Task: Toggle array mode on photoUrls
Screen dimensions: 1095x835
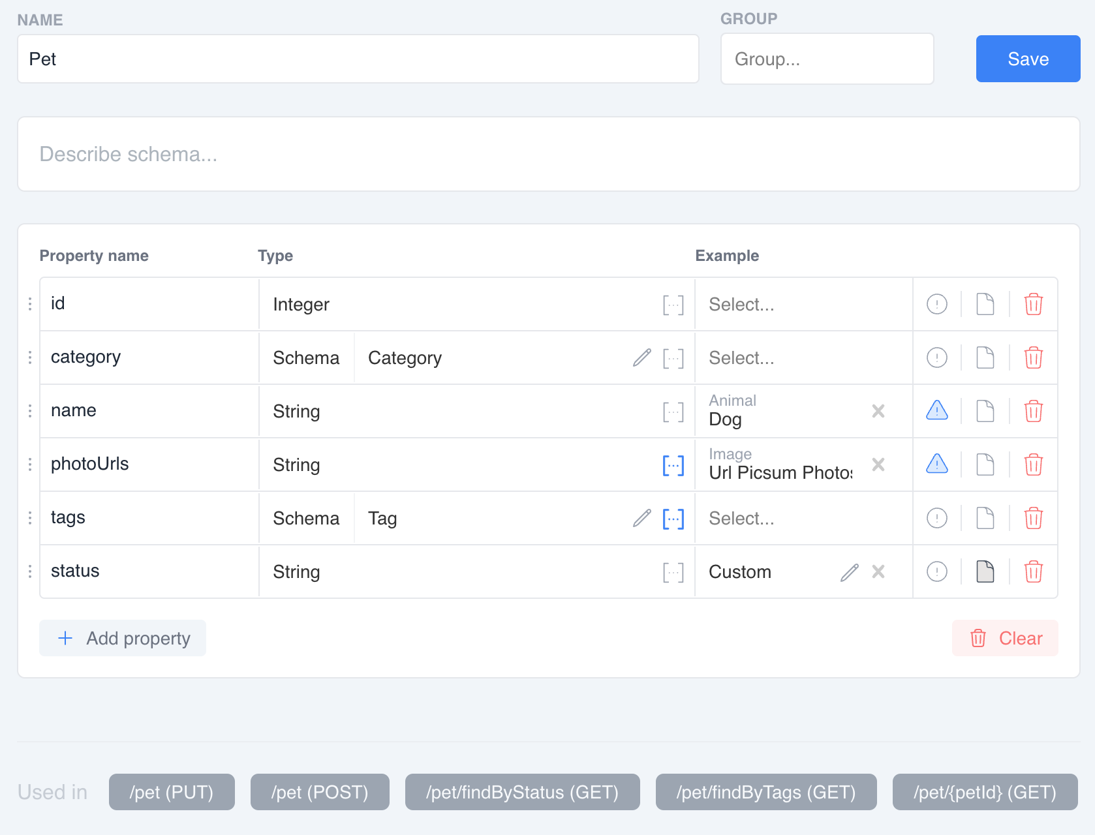Action: point(673,464)
